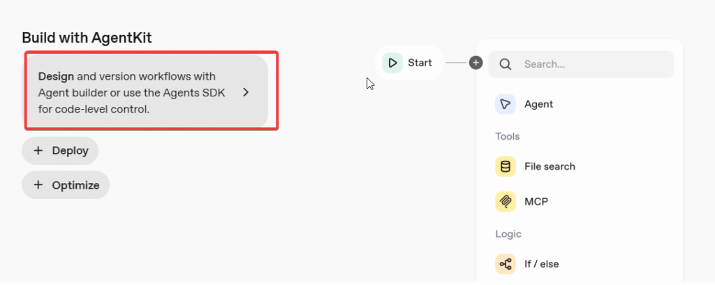This screenshot has width=715, height=285.
Task: Click the Build with AgentKit heading
Action: [87, 38]
